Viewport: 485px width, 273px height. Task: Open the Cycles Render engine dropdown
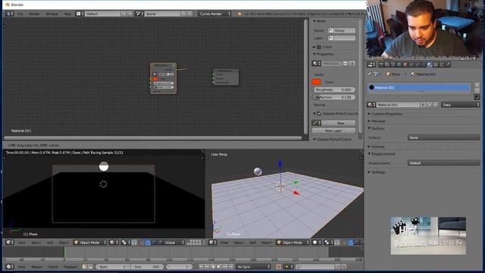point(214,14)
